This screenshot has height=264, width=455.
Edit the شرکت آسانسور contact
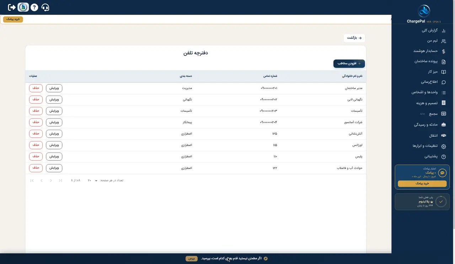[x=54, y=122]
